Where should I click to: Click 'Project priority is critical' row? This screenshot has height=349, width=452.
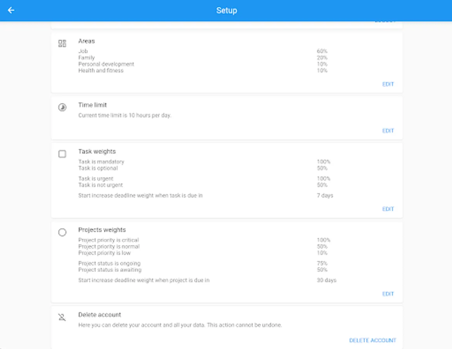tap(108, 240)
